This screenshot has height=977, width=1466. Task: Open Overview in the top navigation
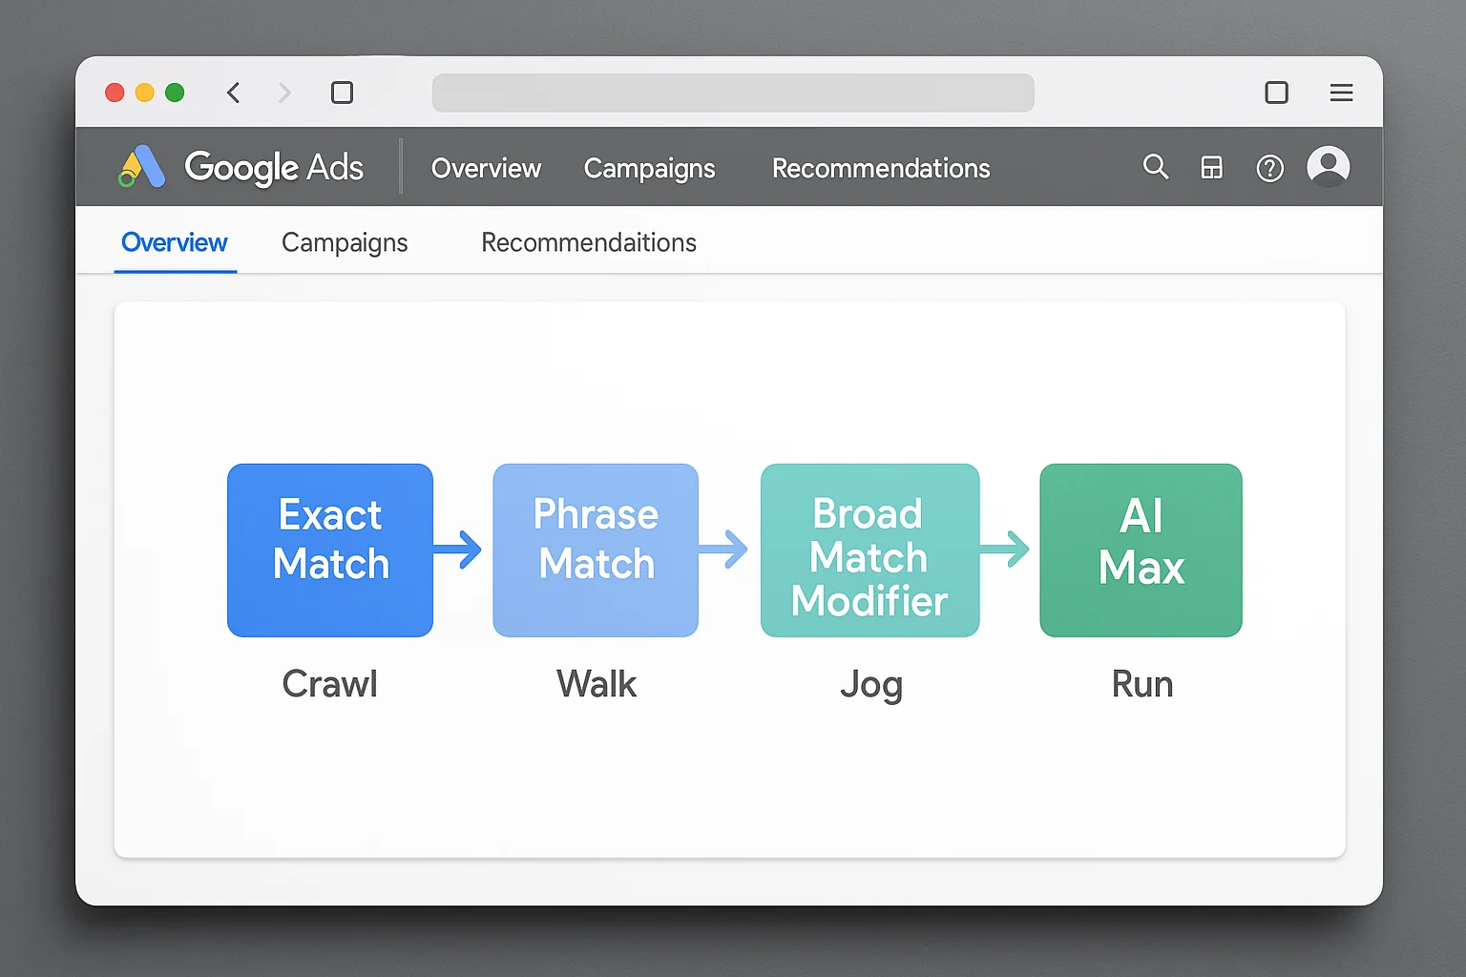486,168
